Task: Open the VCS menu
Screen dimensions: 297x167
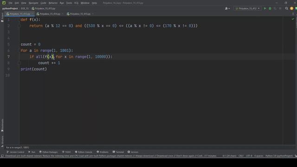Action: pos(76,3)
